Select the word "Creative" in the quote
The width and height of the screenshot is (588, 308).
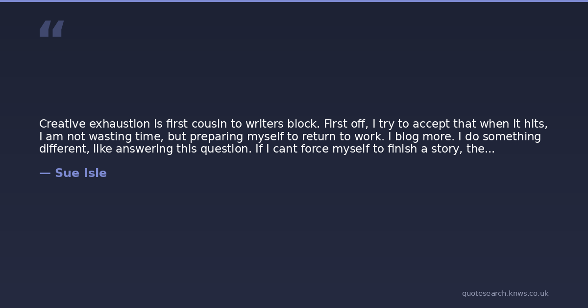tap(62, 124)
